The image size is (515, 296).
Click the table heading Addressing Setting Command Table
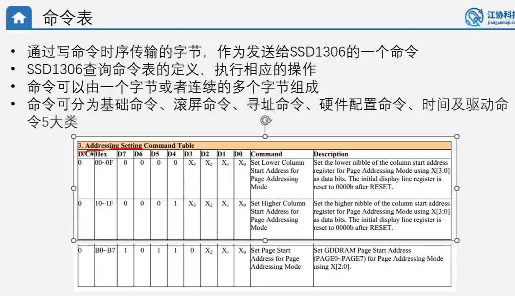[140, 146]
